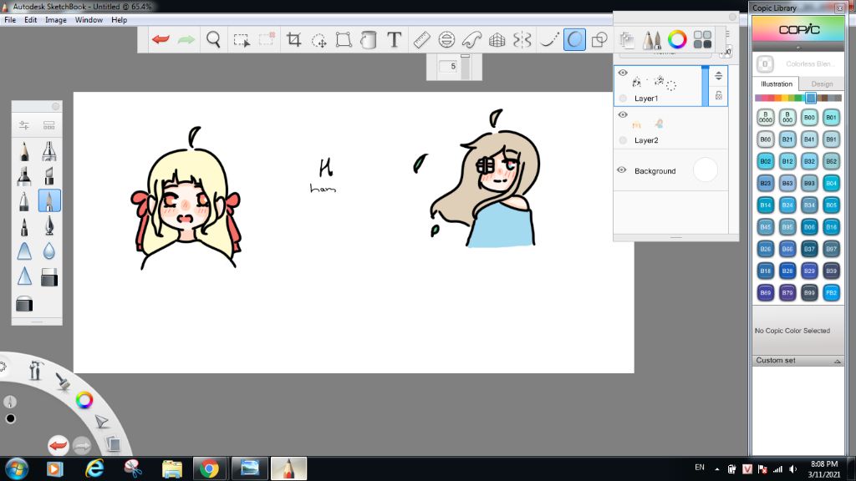
Task: Open the Brush Palette from toolbar
Action: pyautogui.click(x=651, y=40)
